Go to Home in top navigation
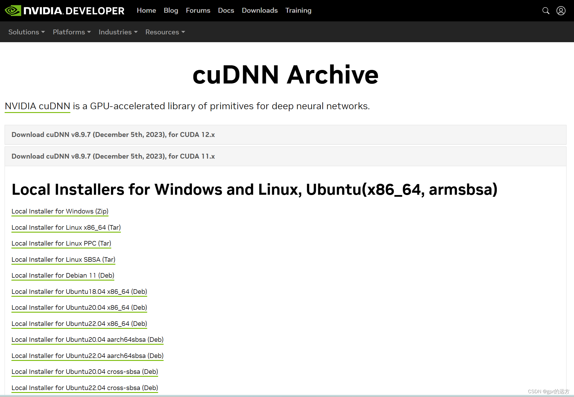574x397 pixels. coord(146,10)
